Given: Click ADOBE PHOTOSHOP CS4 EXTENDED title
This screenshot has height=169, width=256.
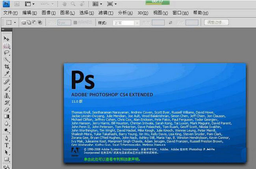Looking at the screenshot, I should coord(112,94).
